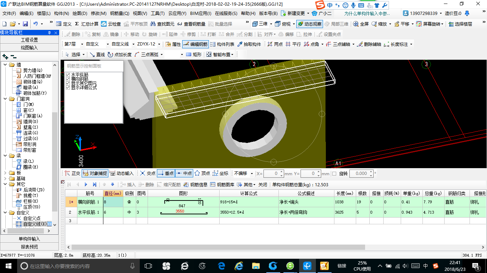Select 屏幕旋转 tool
The image size is (487, 273).
(429, 24)
